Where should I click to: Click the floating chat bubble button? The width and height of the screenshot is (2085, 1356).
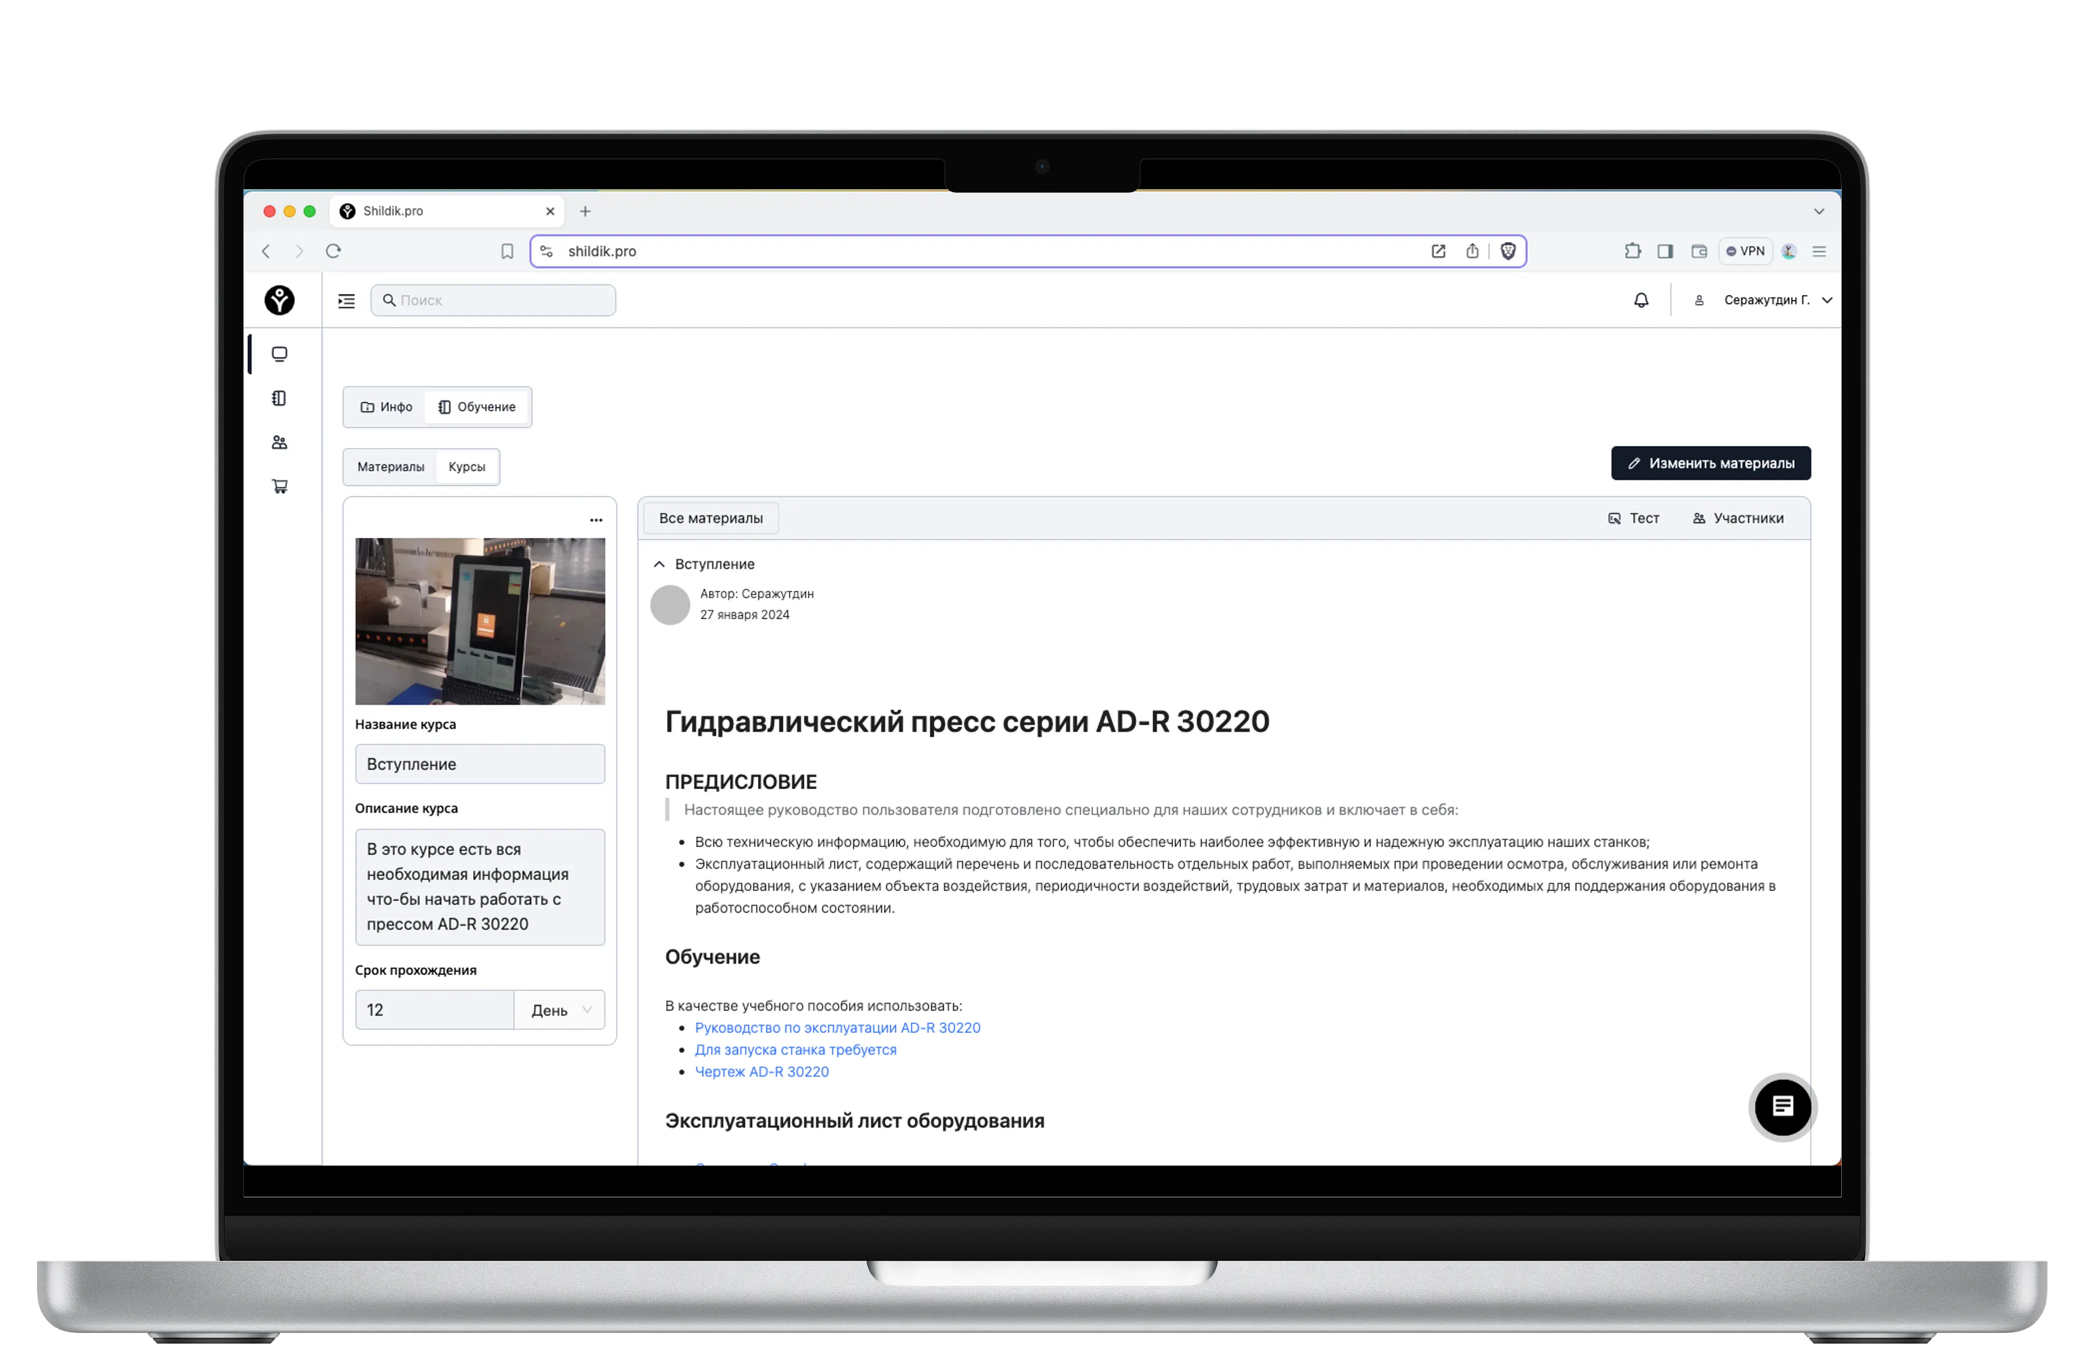coord(1782,1106)
